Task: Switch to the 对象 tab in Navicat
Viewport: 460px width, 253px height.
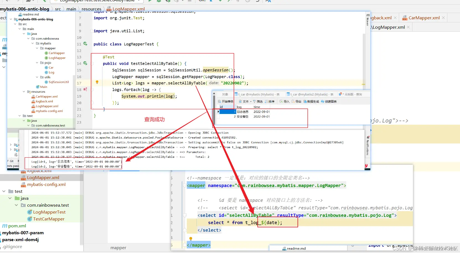Action: pos(225,94)
